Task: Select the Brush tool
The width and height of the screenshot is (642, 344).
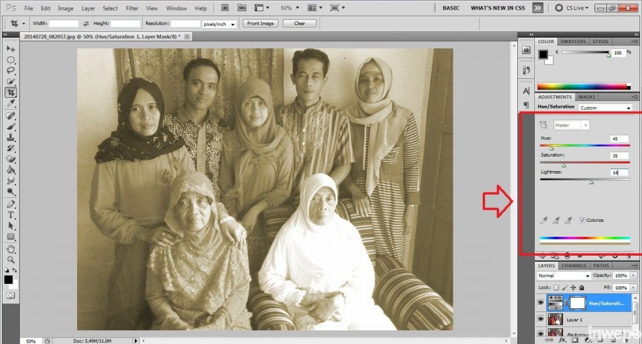Action: point(11,127)
